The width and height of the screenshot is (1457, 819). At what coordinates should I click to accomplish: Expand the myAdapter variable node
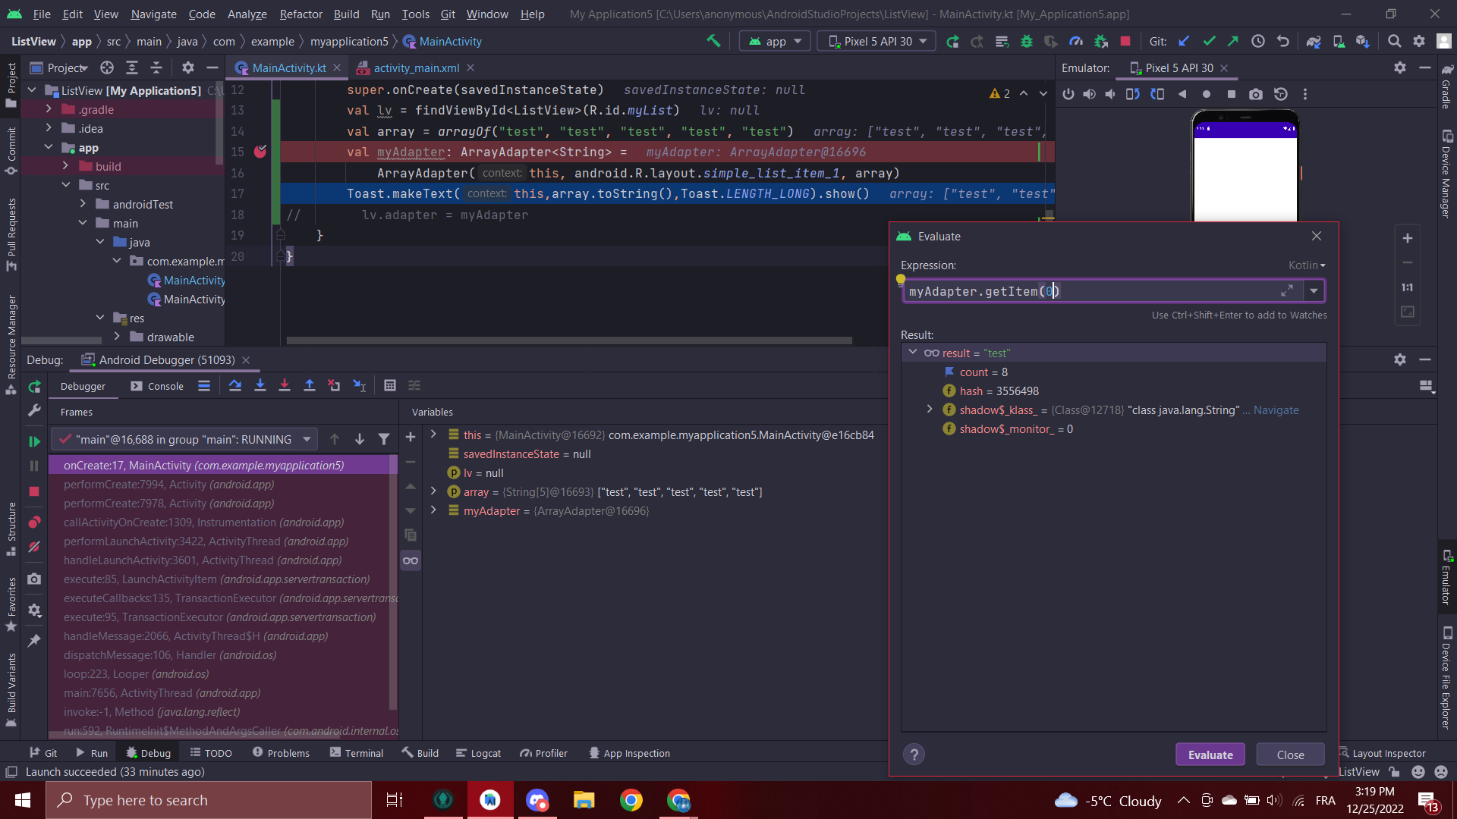pyautogui.click(x=433, y=510)
